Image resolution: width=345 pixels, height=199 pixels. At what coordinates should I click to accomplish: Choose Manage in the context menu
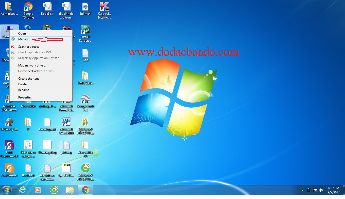point(41,39)
